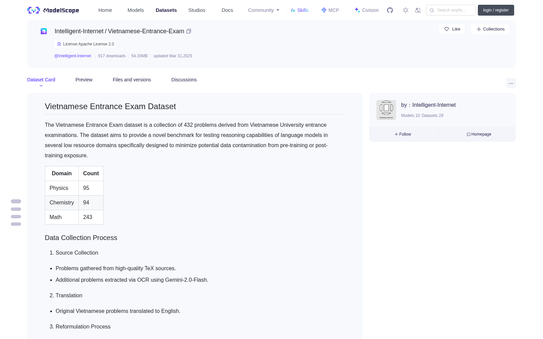Viewport: 543px width, 339px height.
Task: Expand the Community dropdown menu
Action: coord(264,10)
